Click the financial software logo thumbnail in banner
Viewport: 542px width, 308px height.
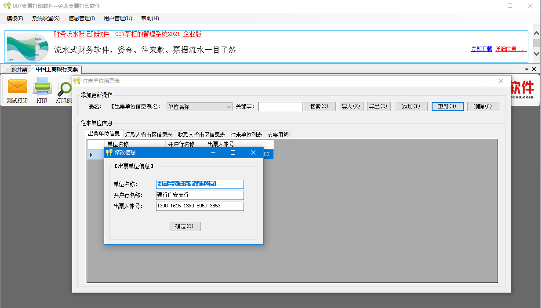(x=27, y=46)
